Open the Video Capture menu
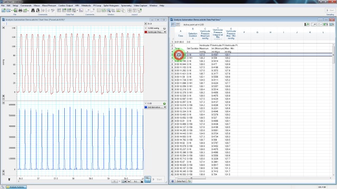 (x=141, y=6)
